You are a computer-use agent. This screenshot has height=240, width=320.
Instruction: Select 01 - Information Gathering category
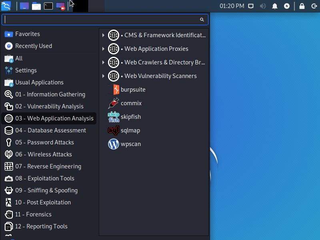pyautogui.click(x=50, y=94)
